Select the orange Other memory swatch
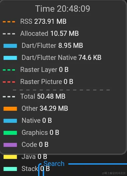The image size is (127, 176). [10, 109]
